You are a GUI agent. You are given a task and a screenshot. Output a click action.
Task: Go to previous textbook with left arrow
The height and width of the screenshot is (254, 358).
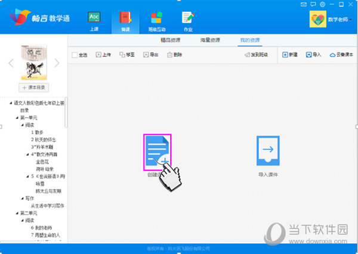coord(11,63)
